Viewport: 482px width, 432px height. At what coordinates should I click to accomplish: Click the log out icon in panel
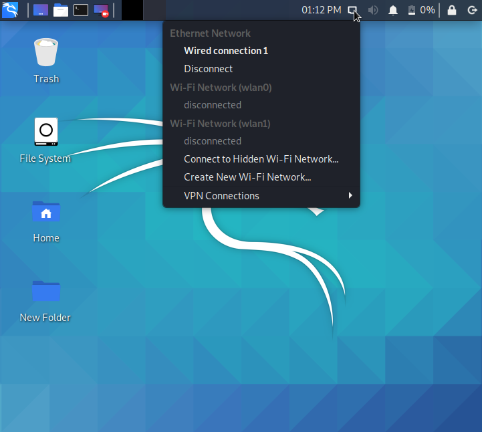pyautogui.click(x=472, y=10)
